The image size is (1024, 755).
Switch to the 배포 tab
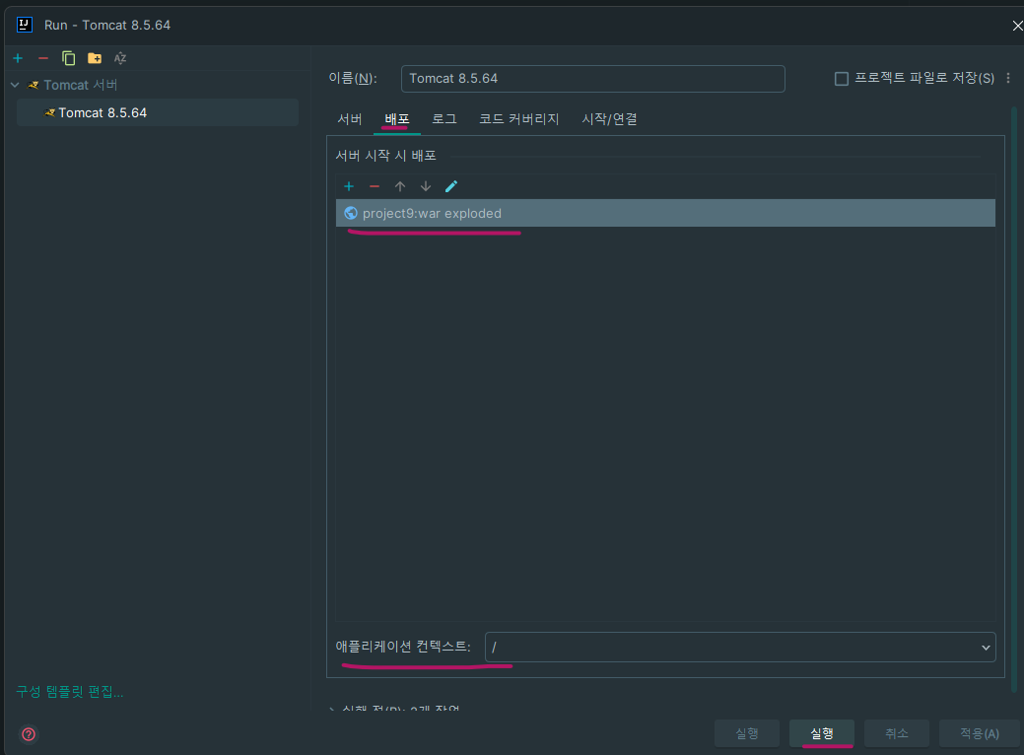click(x=396, y=119)
